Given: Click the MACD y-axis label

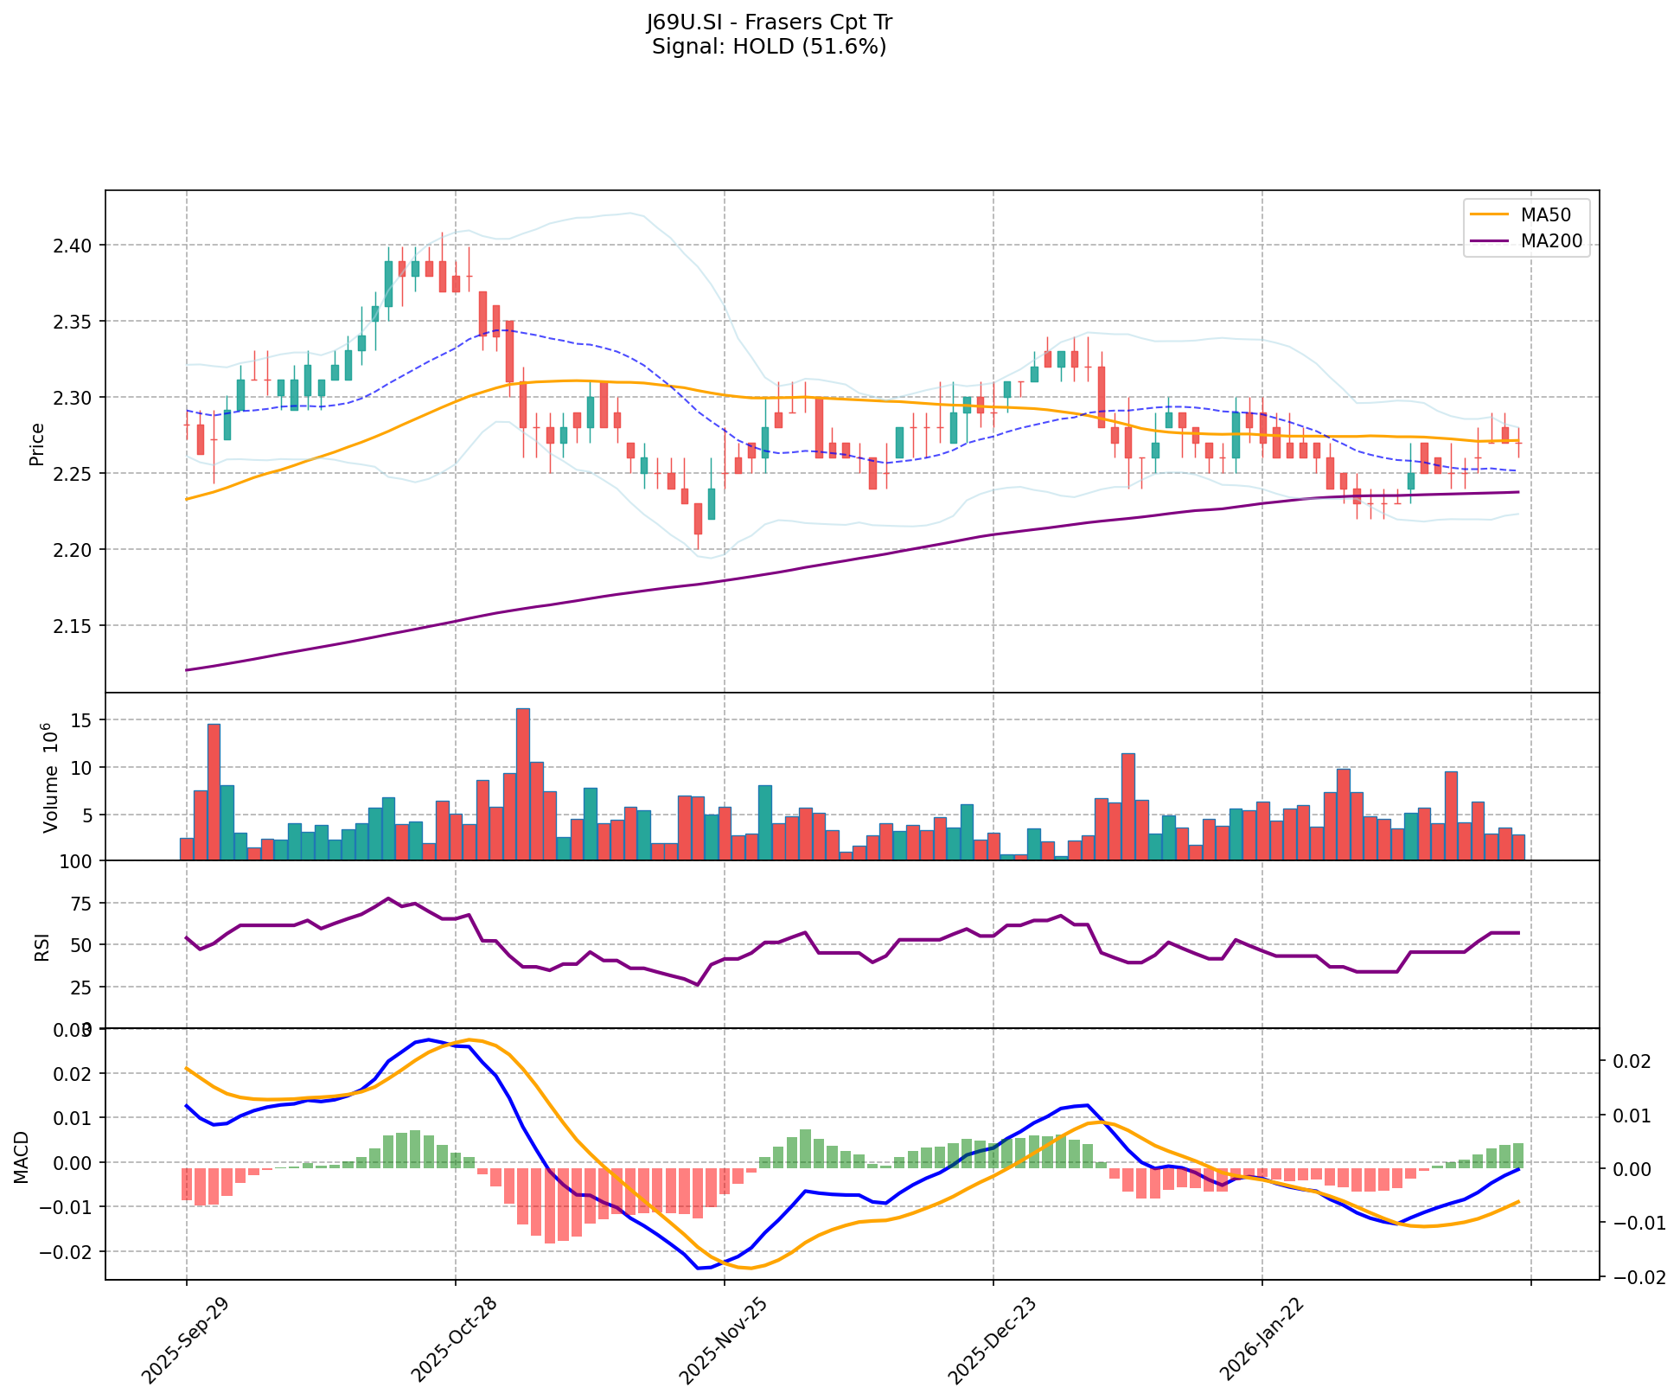Looking at the screenshot, I should coord(22,1156).
